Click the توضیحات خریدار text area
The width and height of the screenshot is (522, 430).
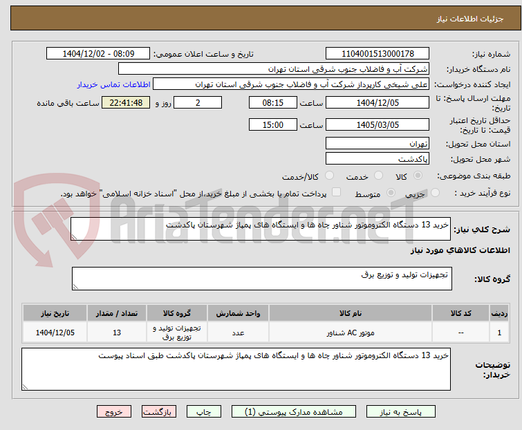[236, 369]
